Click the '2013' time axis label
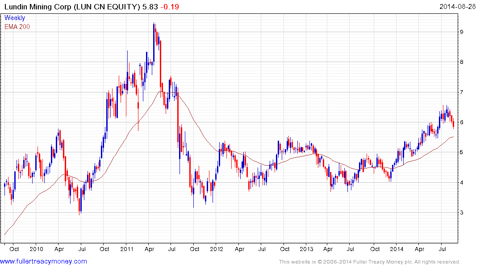This screenshot has height=268, width=480. coord(306,249)
